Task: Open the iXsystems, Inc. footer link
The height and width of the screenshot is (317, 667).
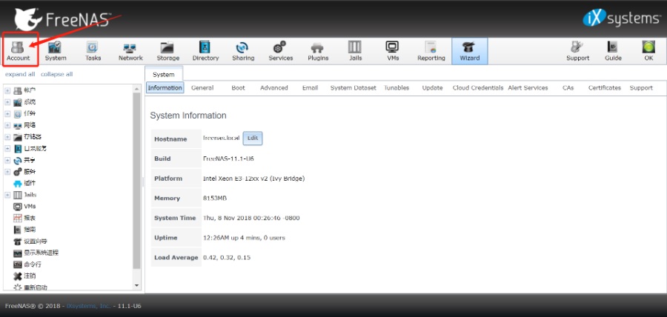Action: 89,306
